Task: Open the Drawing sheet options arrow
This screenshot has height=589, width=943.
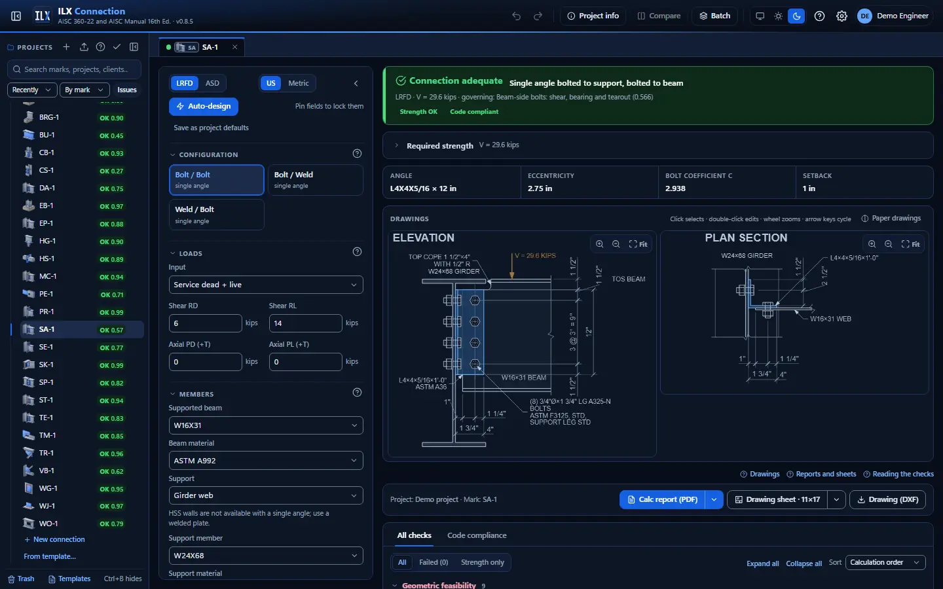Action: [836, 499]
